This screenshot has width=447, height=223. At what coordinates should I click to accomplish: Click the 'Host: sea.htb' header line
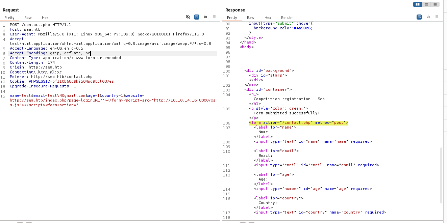25,29
